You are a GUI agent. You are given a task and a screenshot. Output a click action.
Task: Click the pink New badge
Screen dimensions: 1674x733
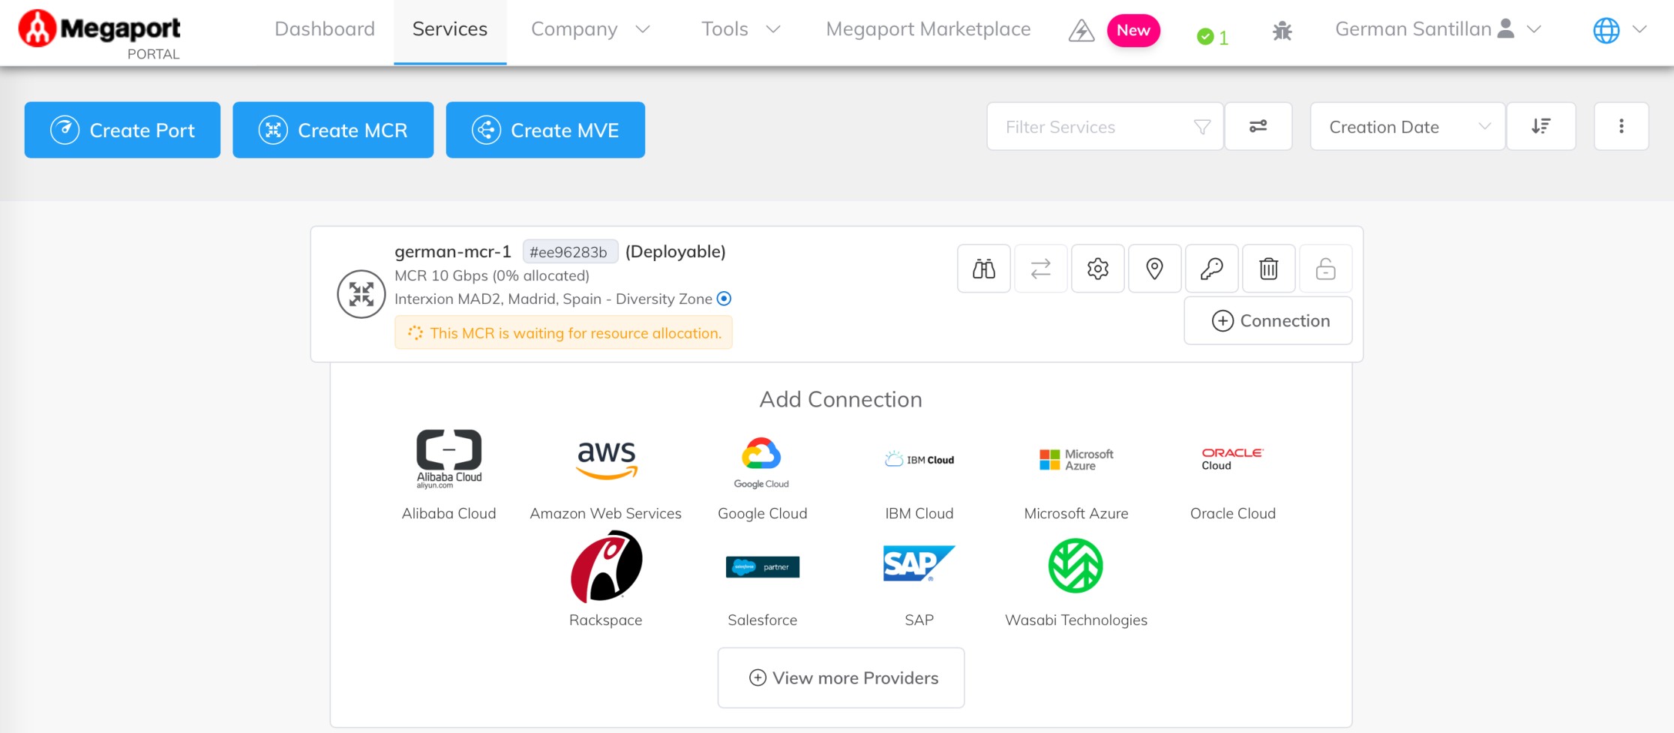[1133, 31]
